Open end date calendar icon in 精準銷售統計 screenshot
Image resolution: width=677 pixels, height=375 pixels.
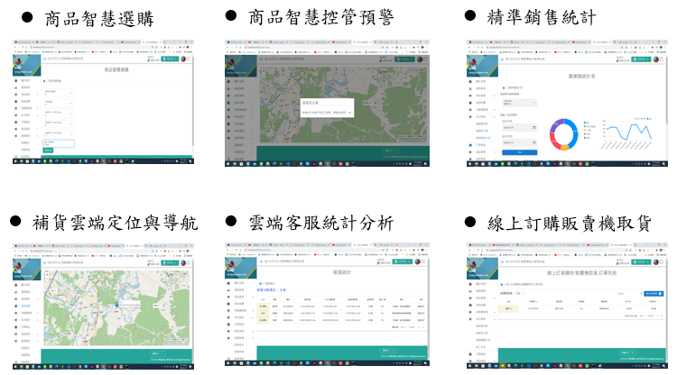pyautogui.click(x=534, y=142)
